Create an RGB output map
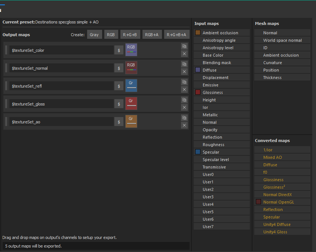Screen dimensions: 316x252 coord(111,34)
